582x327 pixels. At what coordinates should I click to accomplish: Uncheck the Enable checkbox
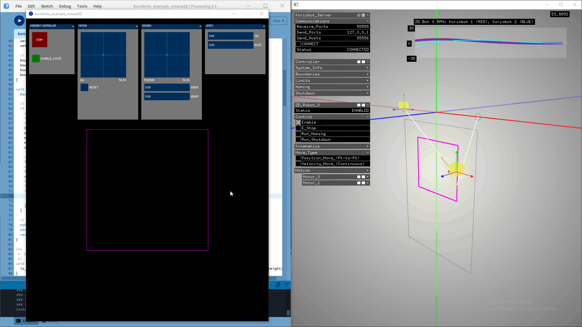(298, 122)
